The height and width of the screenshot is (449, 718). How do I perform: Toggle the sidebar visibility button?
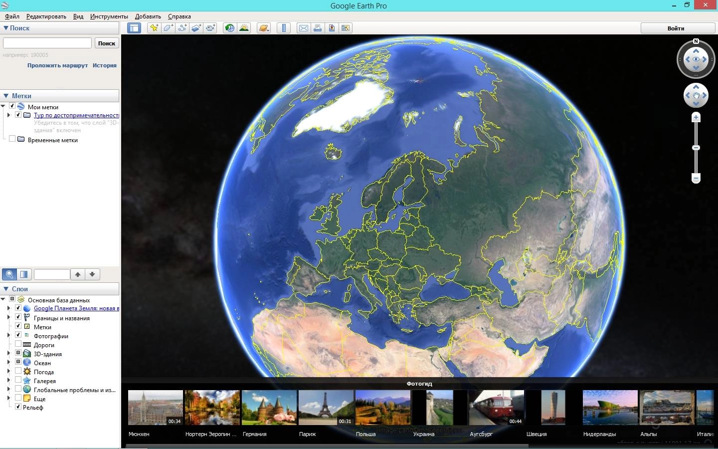point(134,28)
